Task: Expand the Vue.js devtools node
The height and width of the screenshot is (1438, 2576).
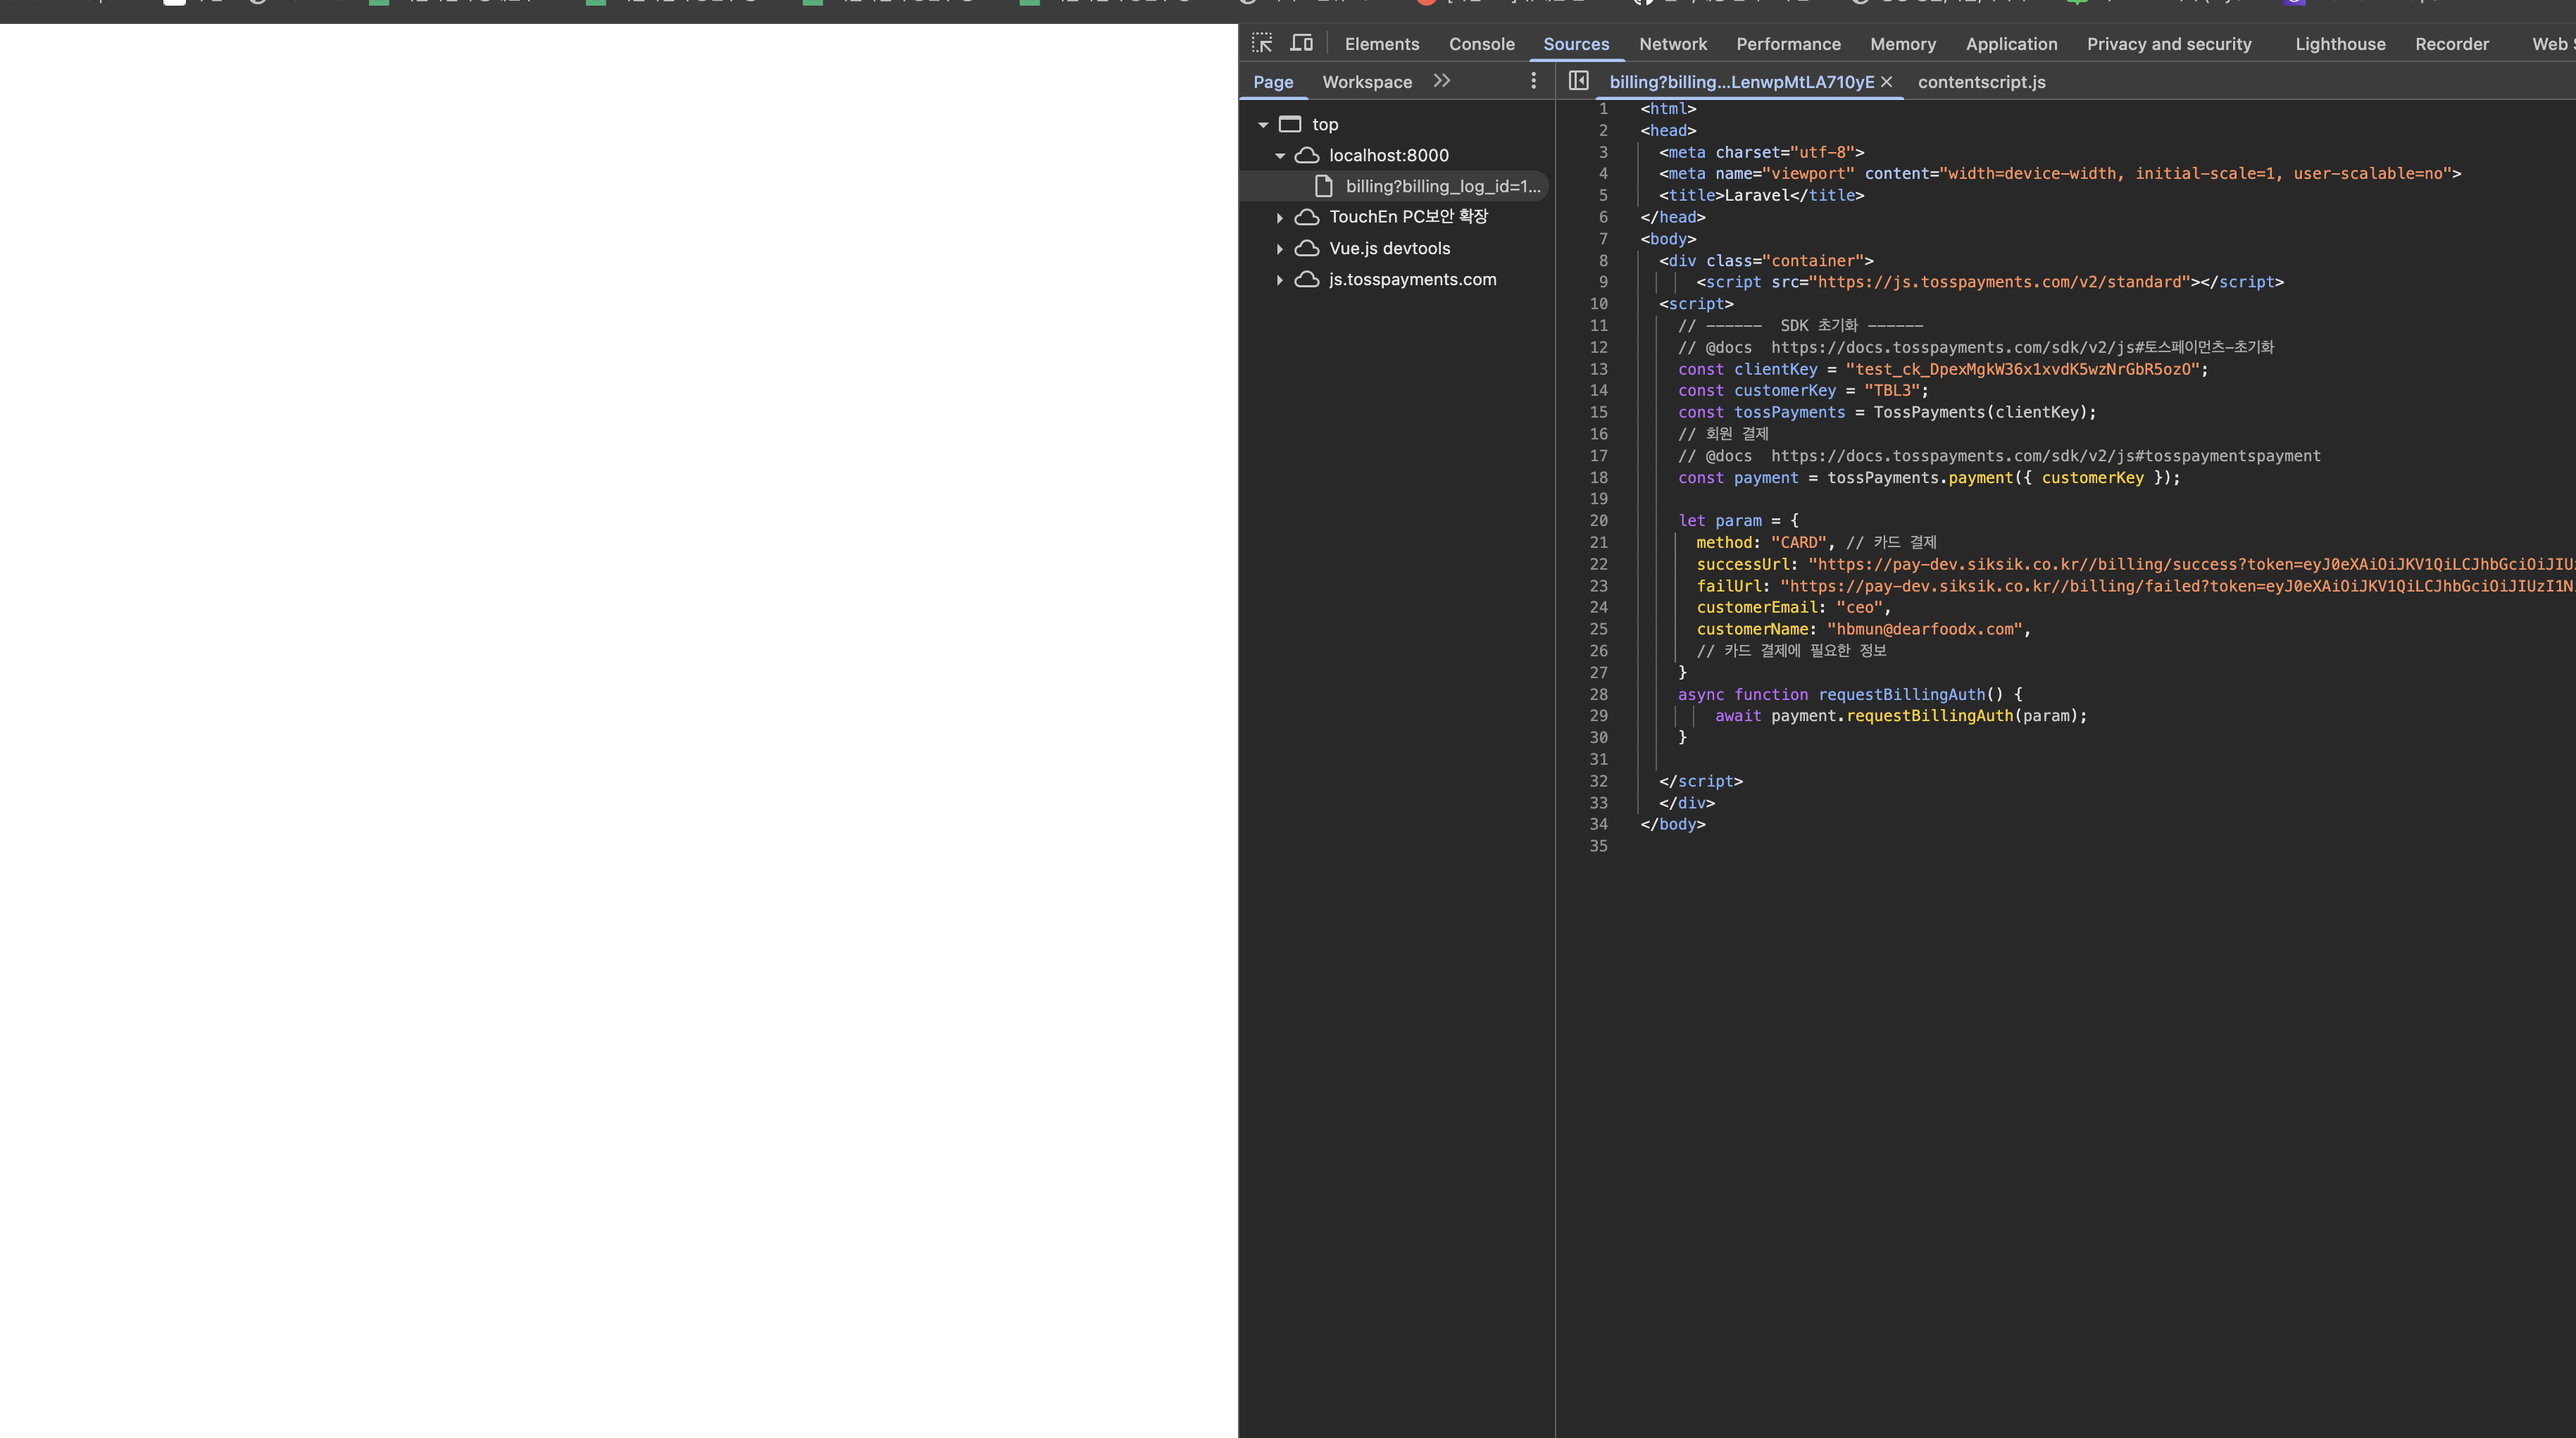Action: tap(1279, 249)
